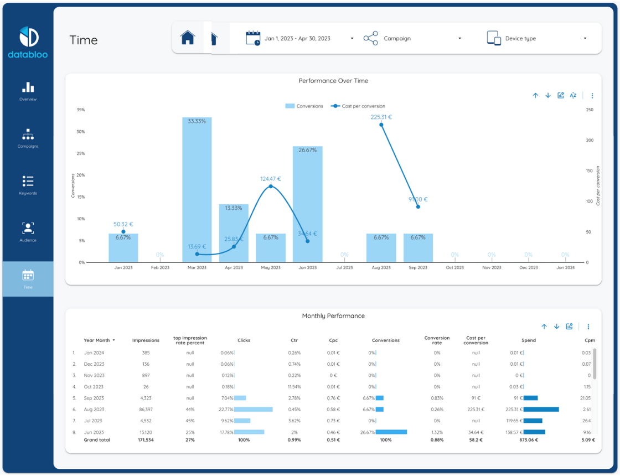Screen dimensions: 620x476
Task: Open the three-dot menu on Monthly Performance table
Action: tap(588, 327)
